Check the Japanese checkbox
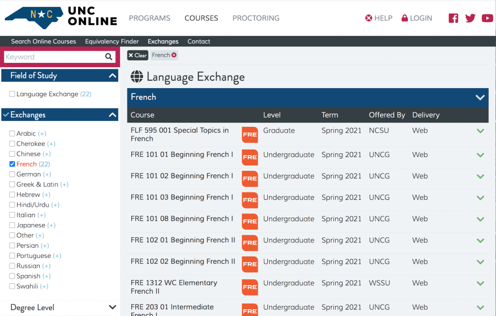The height and width of the screenshot is (316, 496). point(12,225)
